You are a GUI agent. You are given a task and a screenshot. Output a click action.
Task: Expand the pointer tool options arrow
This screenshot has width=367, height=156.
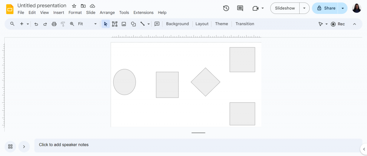click(327, 24)
